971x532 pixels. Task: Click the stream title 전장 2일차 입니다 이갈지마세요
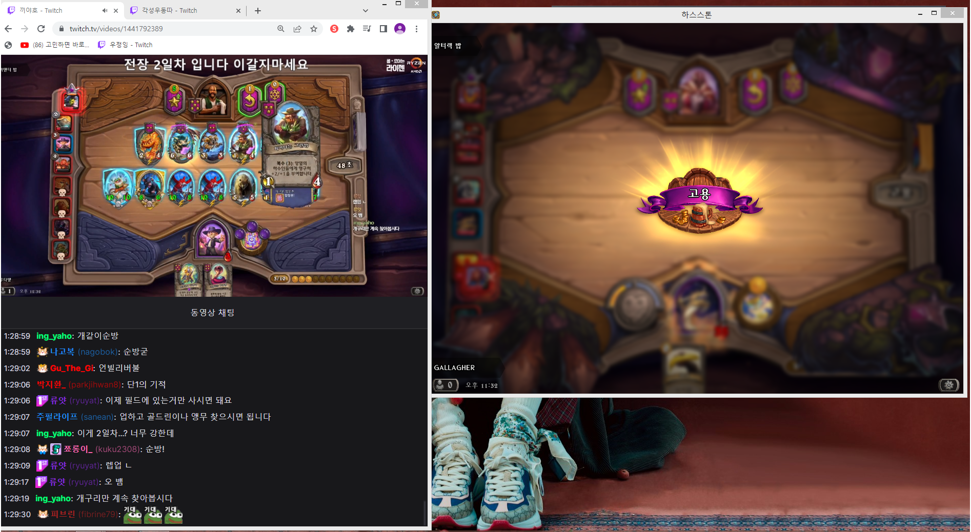216,65
